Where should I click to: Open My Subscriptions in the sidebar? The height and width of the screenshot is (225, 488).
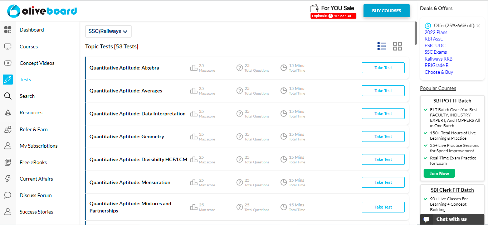coord(39,146)
